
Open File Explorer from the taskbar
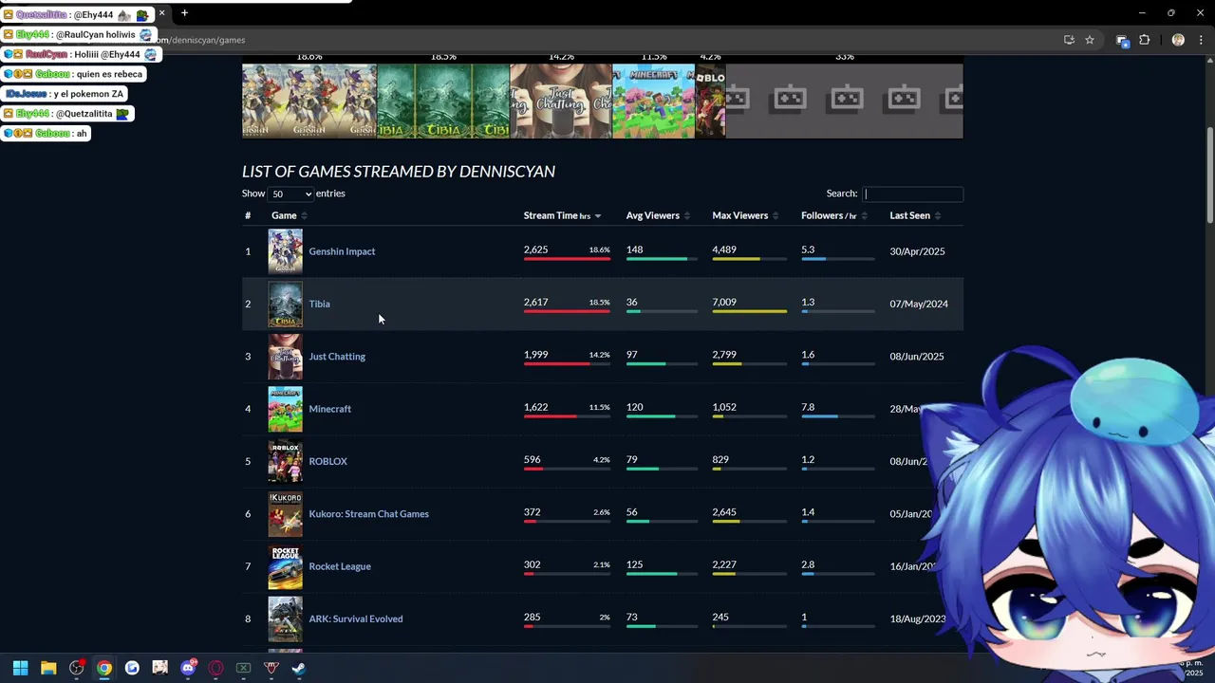click(48, 668)
